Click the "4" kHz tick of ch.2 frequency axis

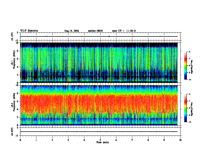pos(18,109)
